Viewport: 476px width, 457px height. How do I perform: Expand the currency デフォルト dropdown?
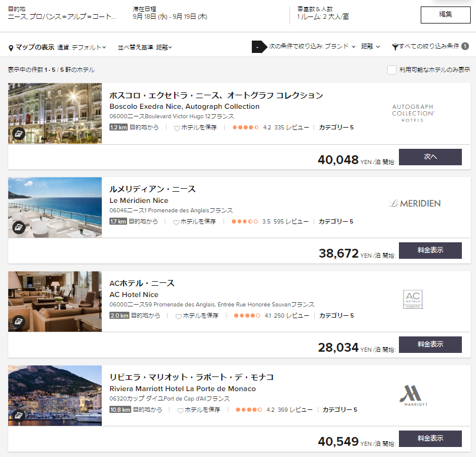82,47
